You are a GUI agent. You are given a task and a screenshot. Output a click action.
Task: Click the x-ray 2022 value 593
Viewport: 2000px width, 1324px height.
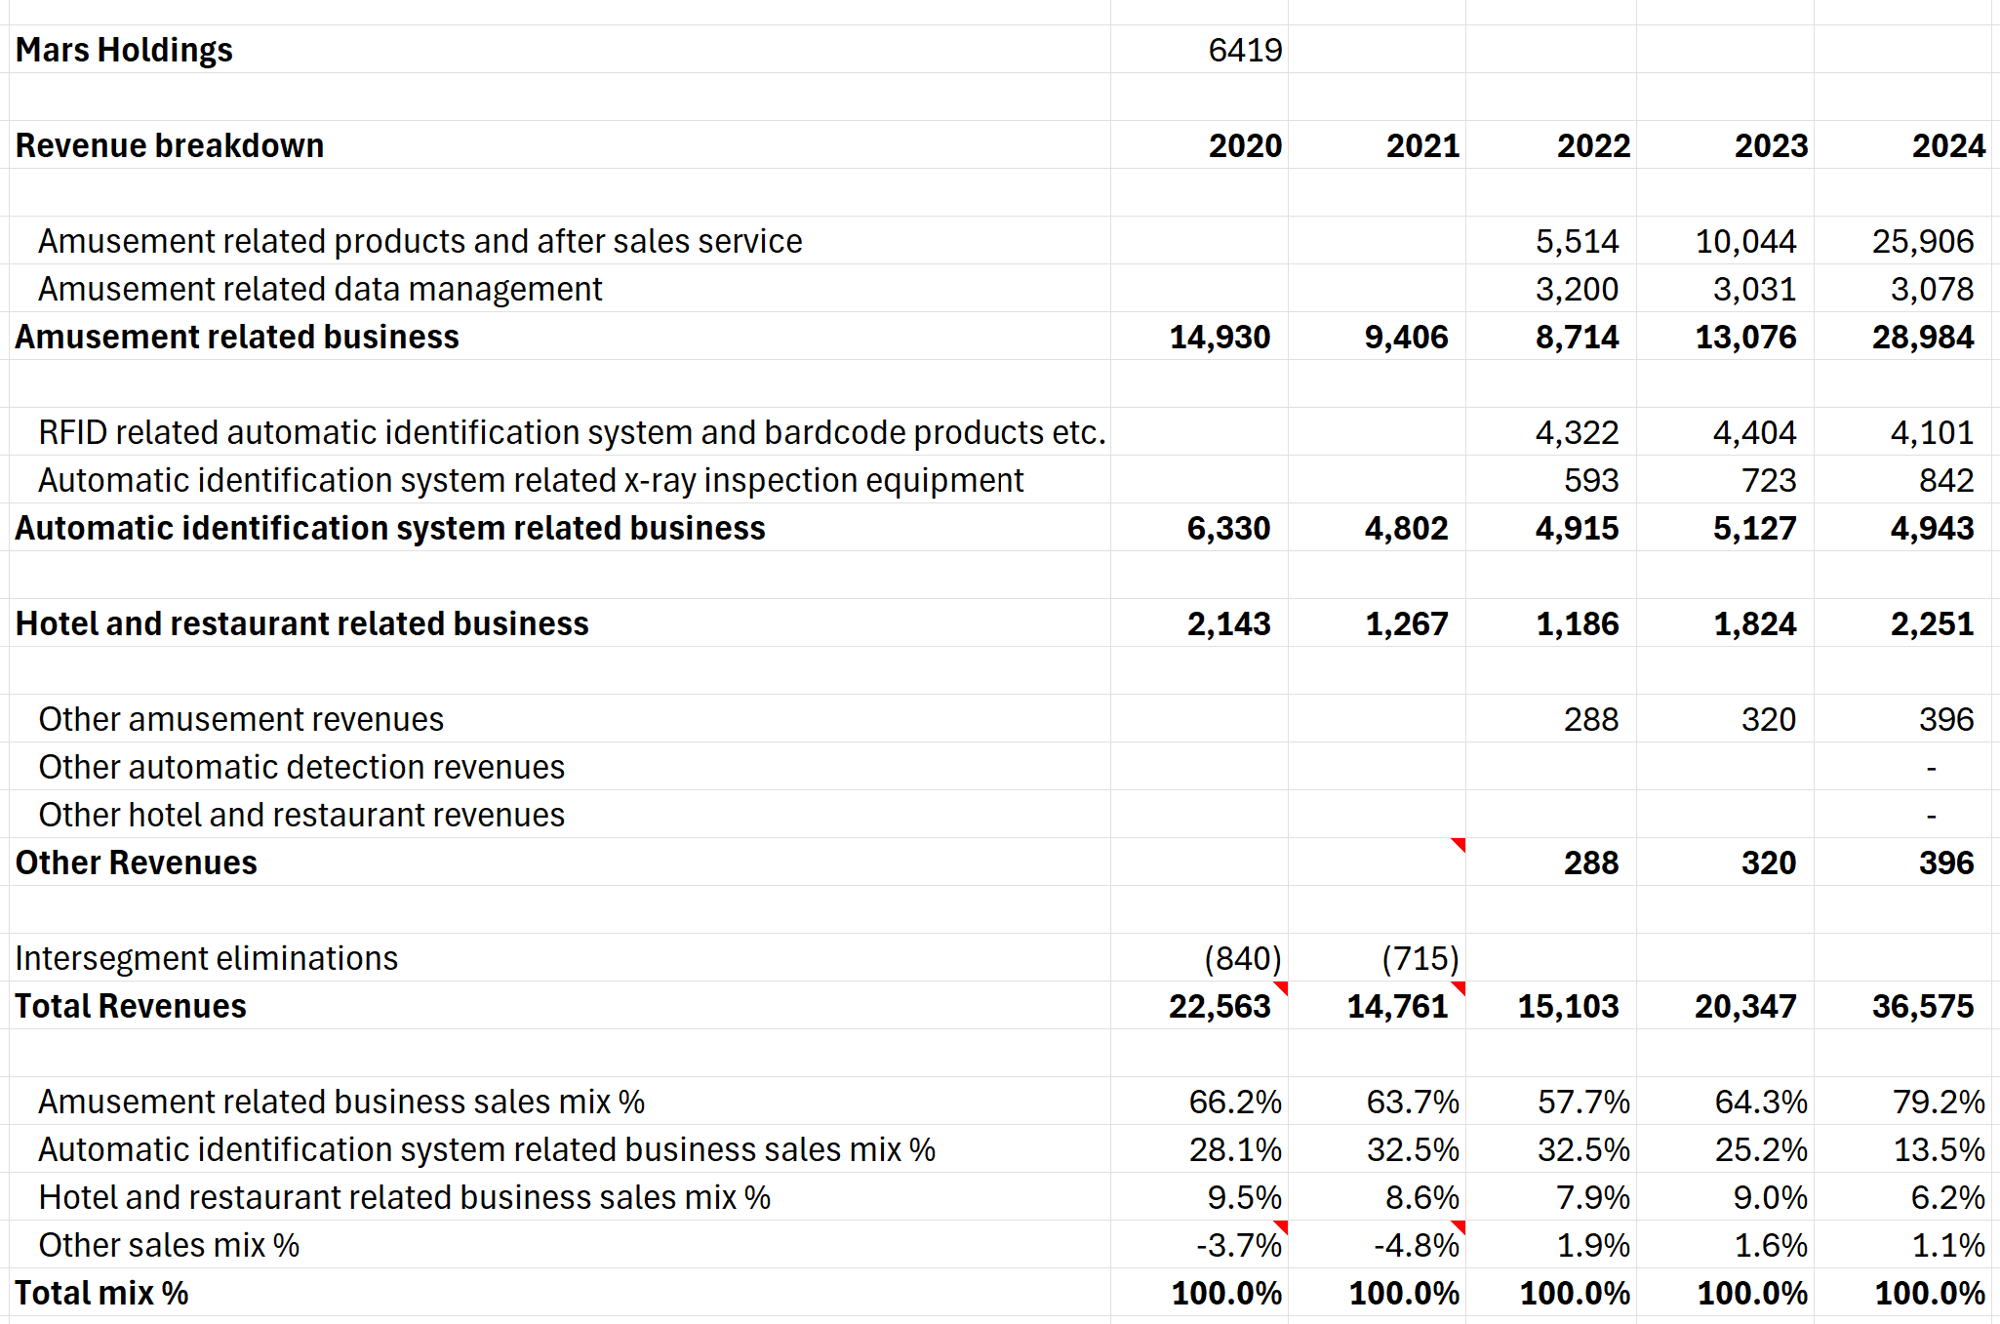pos(1590,480)
